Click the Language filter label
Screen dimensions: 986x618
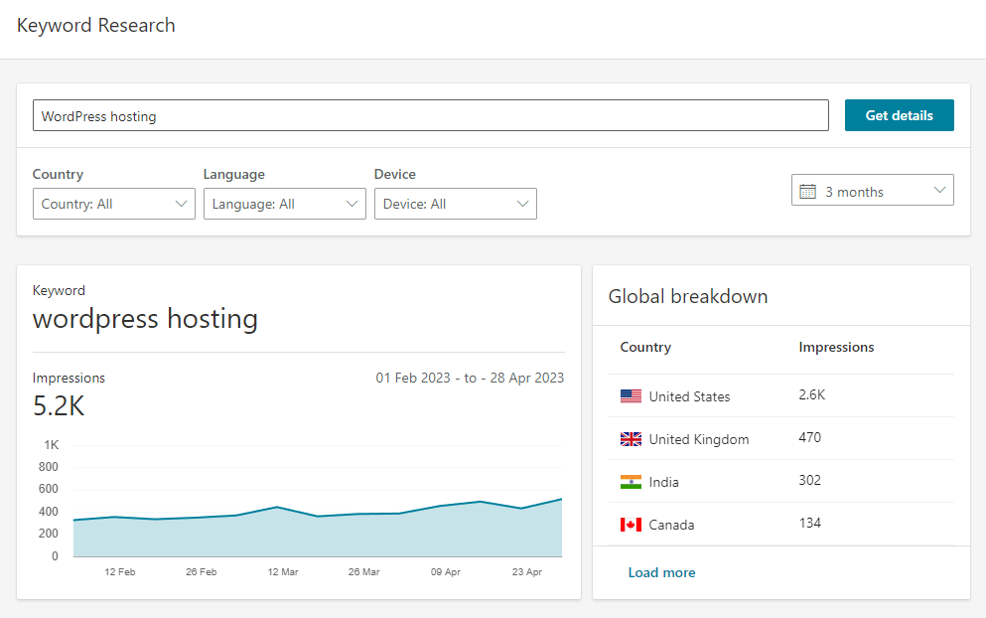tap(234, 174)
